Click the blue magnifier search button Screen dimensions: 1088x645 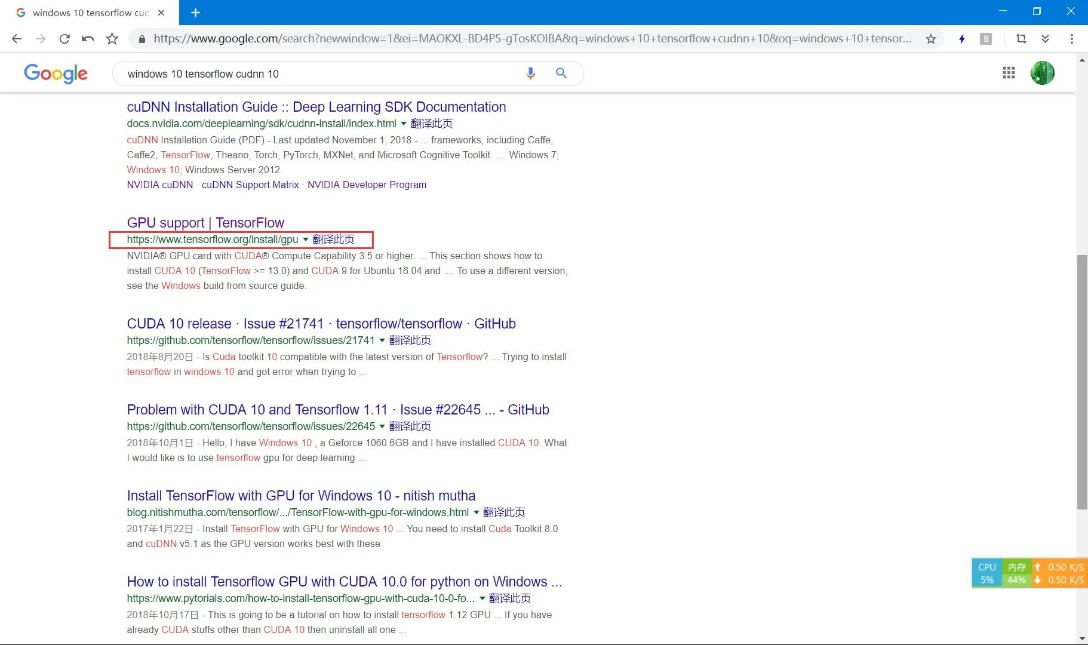click(561, 73)
